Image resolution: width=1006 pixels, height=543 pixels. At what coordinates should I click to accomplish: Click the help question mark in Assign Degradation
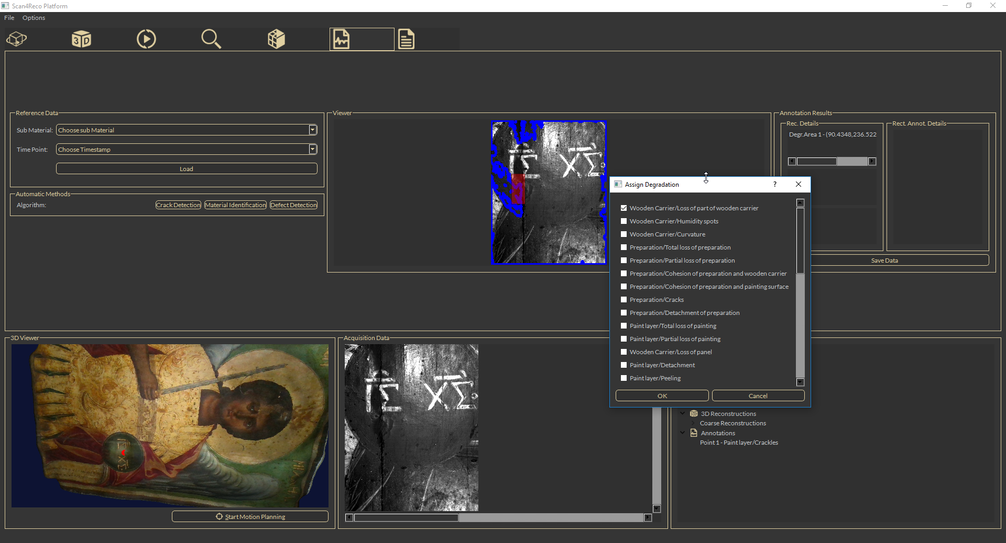click(774, 184)
